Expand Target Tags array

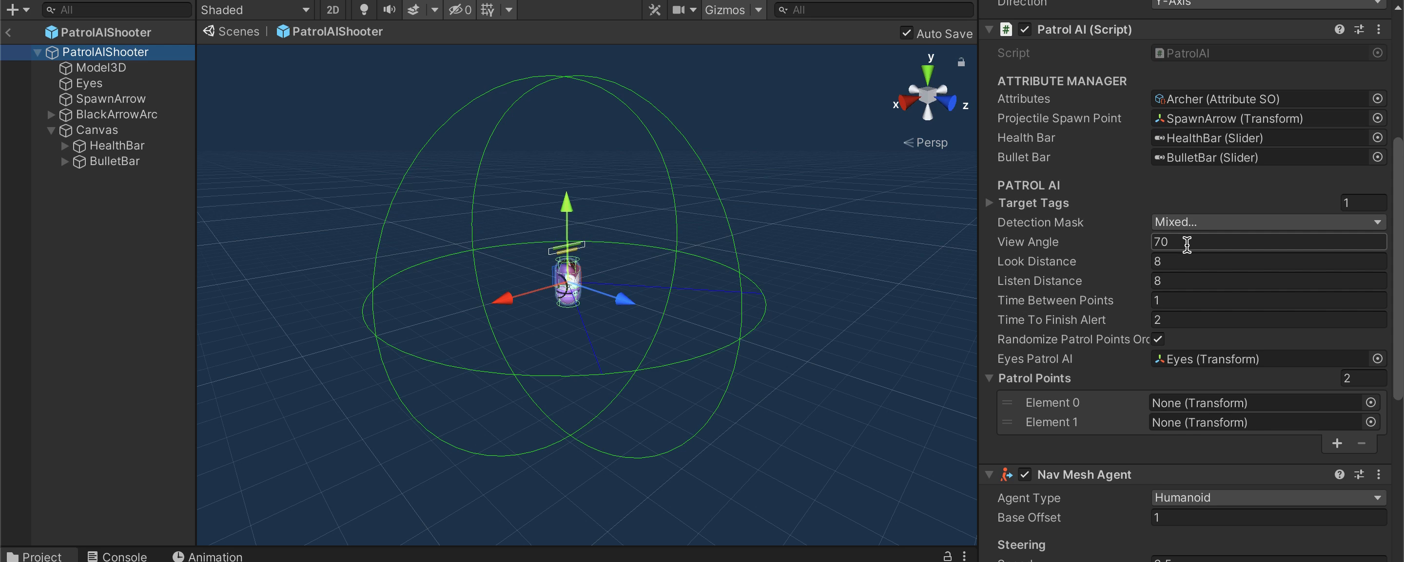989,203
